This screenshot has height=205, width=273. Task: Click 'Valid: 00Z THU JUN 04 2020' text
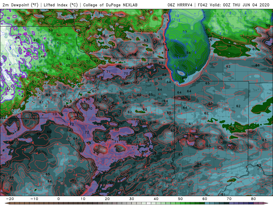tap(240, 5)
